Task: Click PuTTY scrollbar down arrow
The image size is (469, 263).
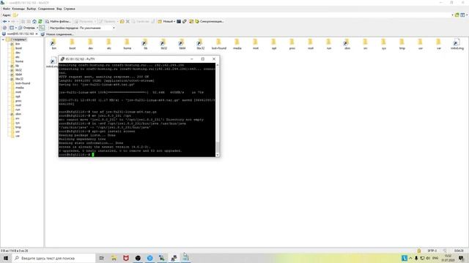Action: pos(218,155)
